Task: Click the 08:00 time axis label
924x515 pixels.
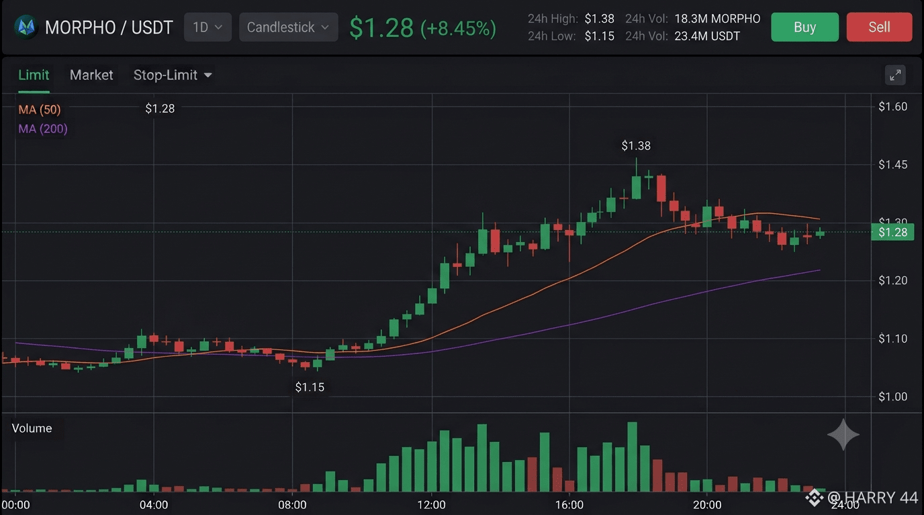Action: coord(292,504)
